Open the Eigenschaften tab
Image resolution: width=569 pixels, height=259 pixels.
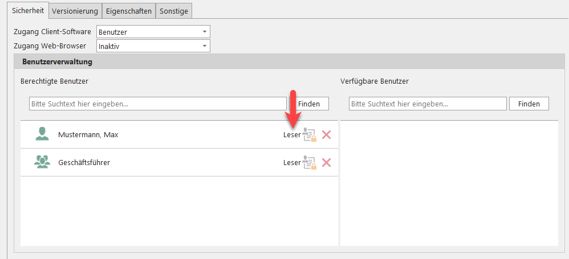pos(129,11)
